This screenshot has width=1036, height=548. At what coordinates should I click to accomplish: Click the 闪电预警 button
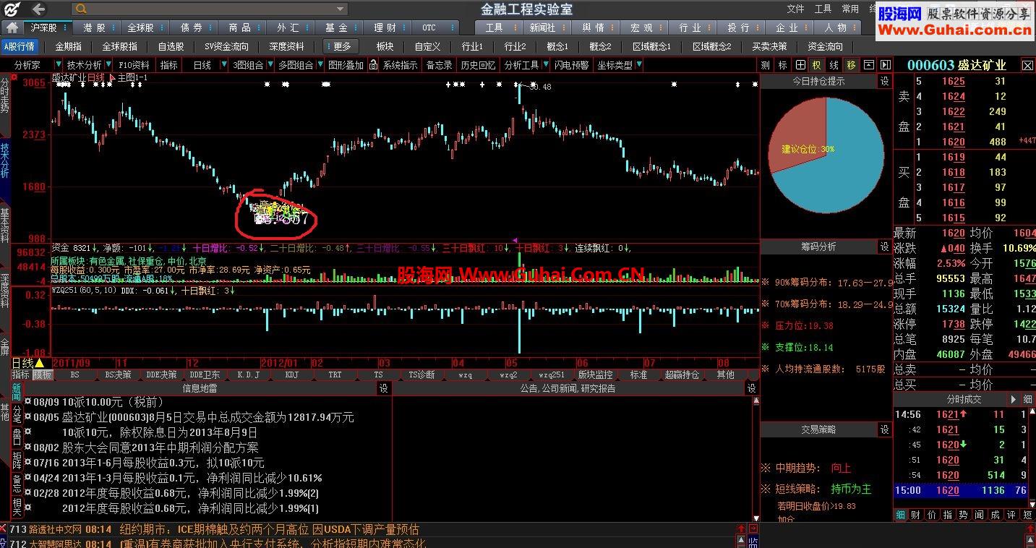pyautogui.click(x=571, y=65)
